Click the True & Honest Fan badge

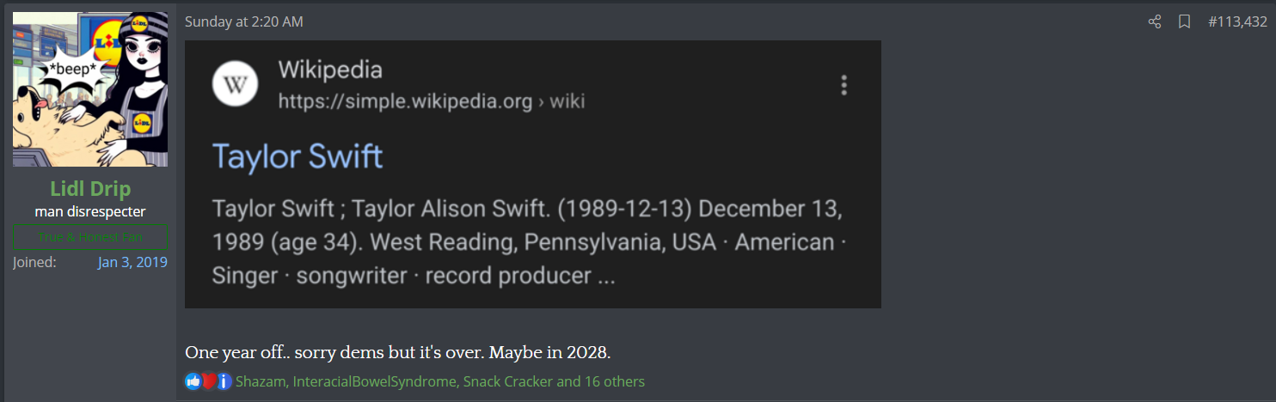pyautogui.click(x=90, y=237)
